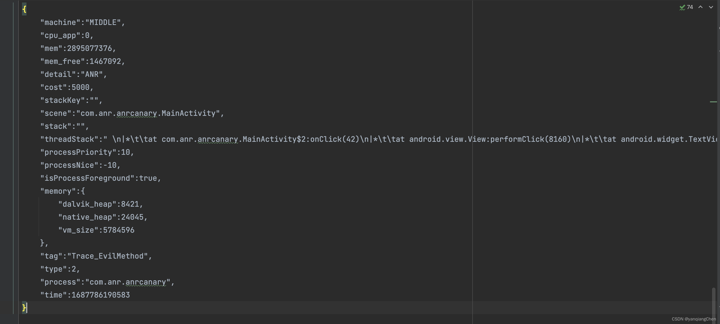Image resolution: width=720 pixels, height=324 pixels.
Task: Click the "detail":"ANR" line
Action: [74, 74]
